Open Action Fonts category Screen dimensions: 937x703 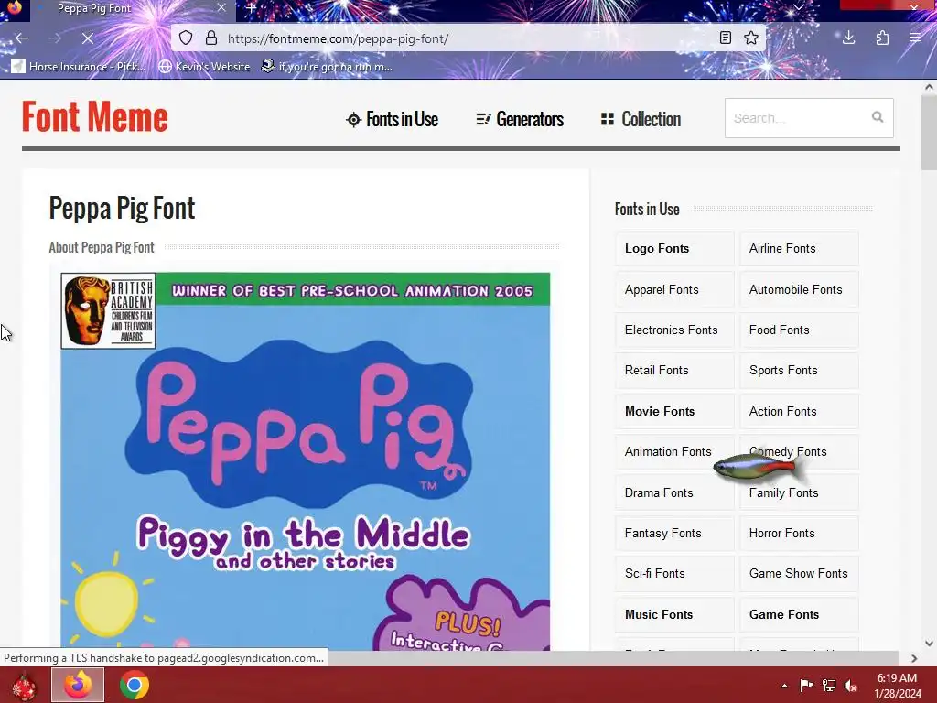pos(799,411)
